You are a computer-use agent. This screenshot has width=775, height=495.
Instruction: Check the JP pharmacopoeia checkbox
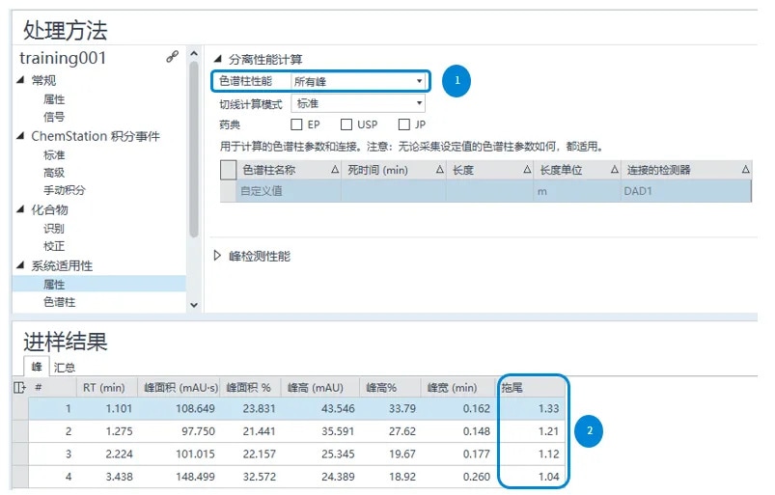click(x=404, y=124)
